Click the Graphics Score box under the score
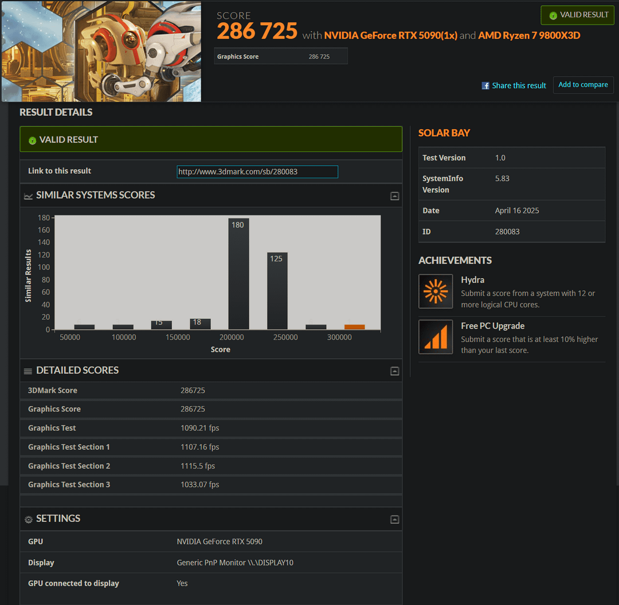The width and height of the screenshot is (619, 605). click(281, 56)
